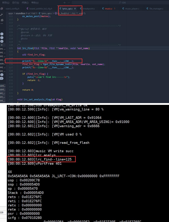Click the printer-like icon in the sidebar
This screenshot has height=222, width=169.
pos(2,20)
